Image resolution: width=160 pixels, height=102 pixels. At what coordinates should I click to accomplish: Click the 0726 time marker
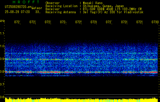pyautogui.click(x=94, y=22)
